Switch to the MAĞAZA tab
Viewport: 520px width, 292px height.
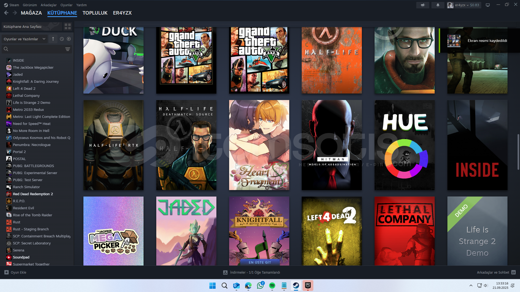point(31,13)
